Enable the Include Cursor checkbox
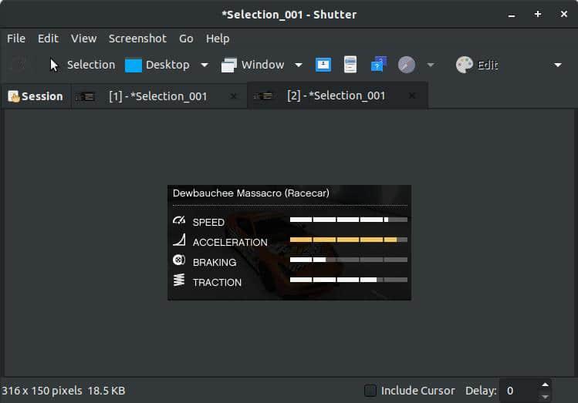This screenshot has height=403, width=578. pyautogui.click(x=370, y=391)
